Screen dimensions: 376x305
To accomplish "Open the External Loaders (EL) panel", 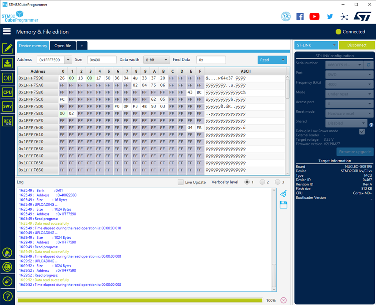I will (x=7, y=267).
